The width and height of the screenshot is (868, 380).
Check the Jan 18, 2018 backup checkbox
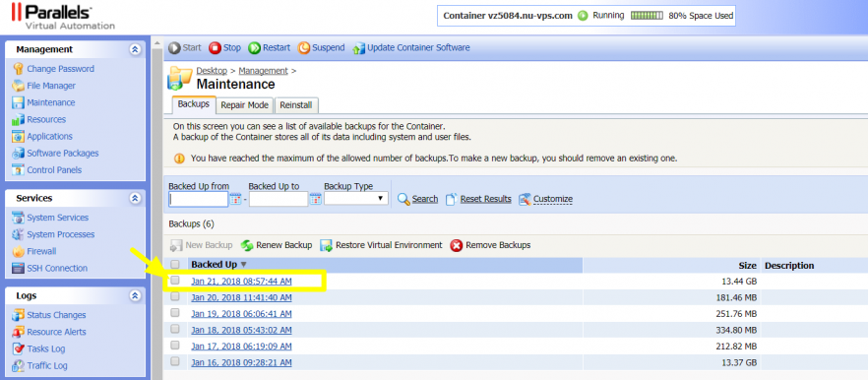(x=175, y=329)
